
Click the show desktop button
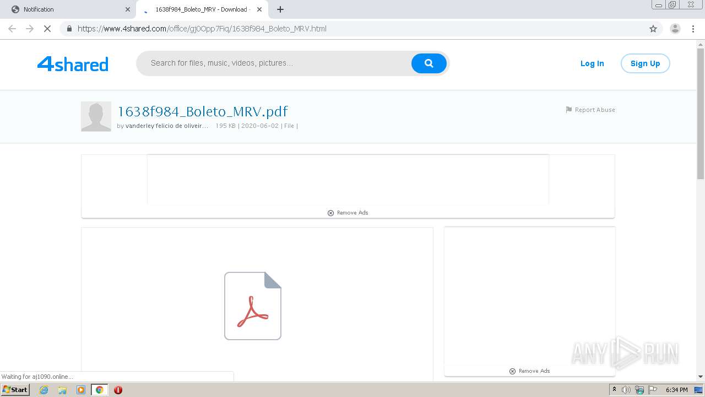pos(699,390)
